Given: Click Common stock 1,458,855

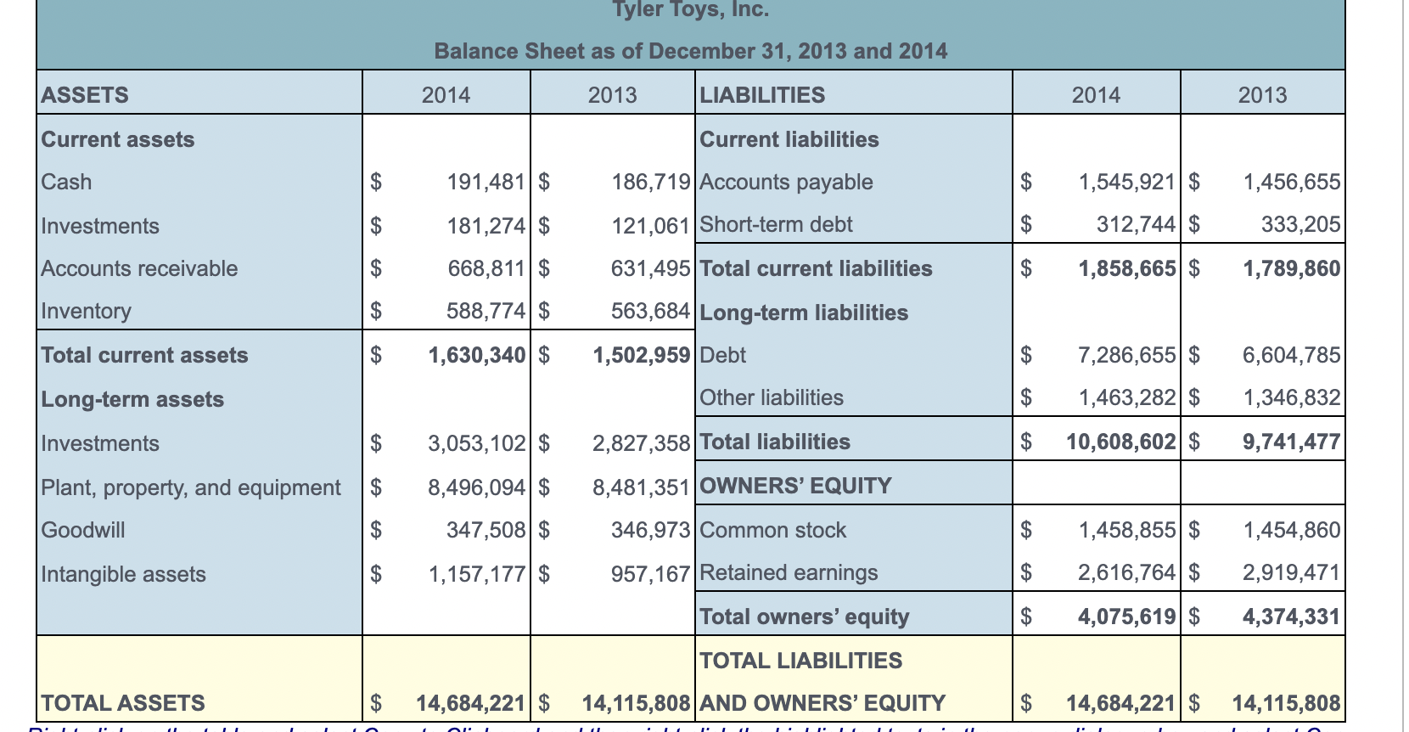Looking at the screenshot, I should pos(1127,531).
